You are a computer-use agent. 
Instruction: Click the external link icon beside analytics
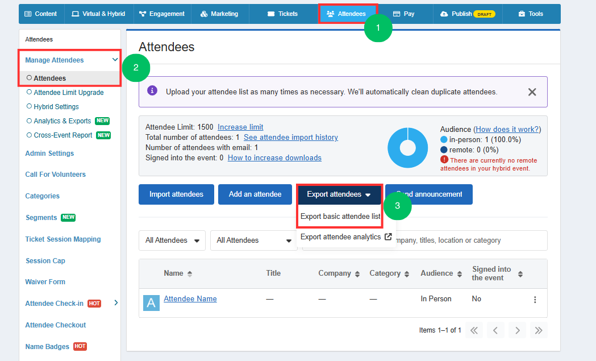pos(388,236)
